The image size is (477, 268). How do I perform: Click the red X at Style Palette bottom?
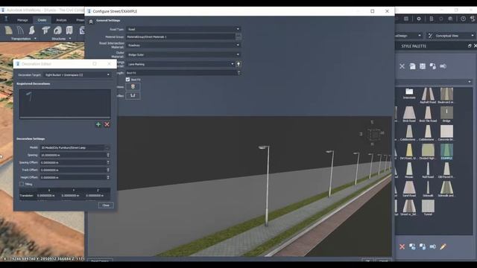click(402, 246)
